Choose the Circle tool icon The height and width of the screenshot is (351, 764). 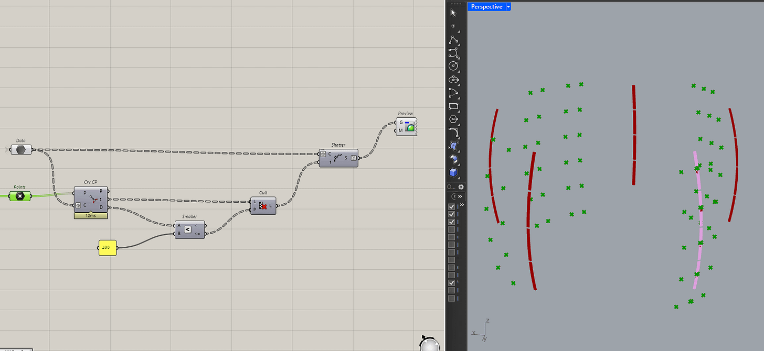tap(454, 67)
